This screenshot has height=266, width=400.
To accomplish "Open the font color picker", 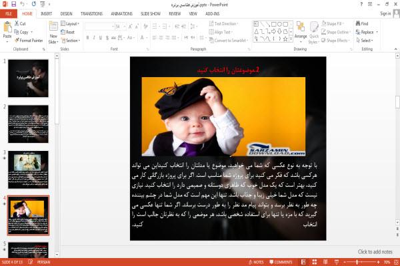I will click(143, 38).
